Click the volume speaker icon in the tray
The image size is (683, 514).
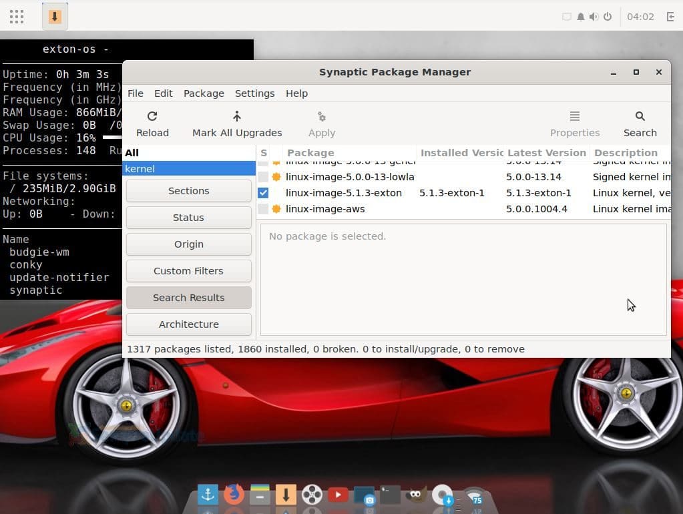pyautogui.click(x=594, y=17)
